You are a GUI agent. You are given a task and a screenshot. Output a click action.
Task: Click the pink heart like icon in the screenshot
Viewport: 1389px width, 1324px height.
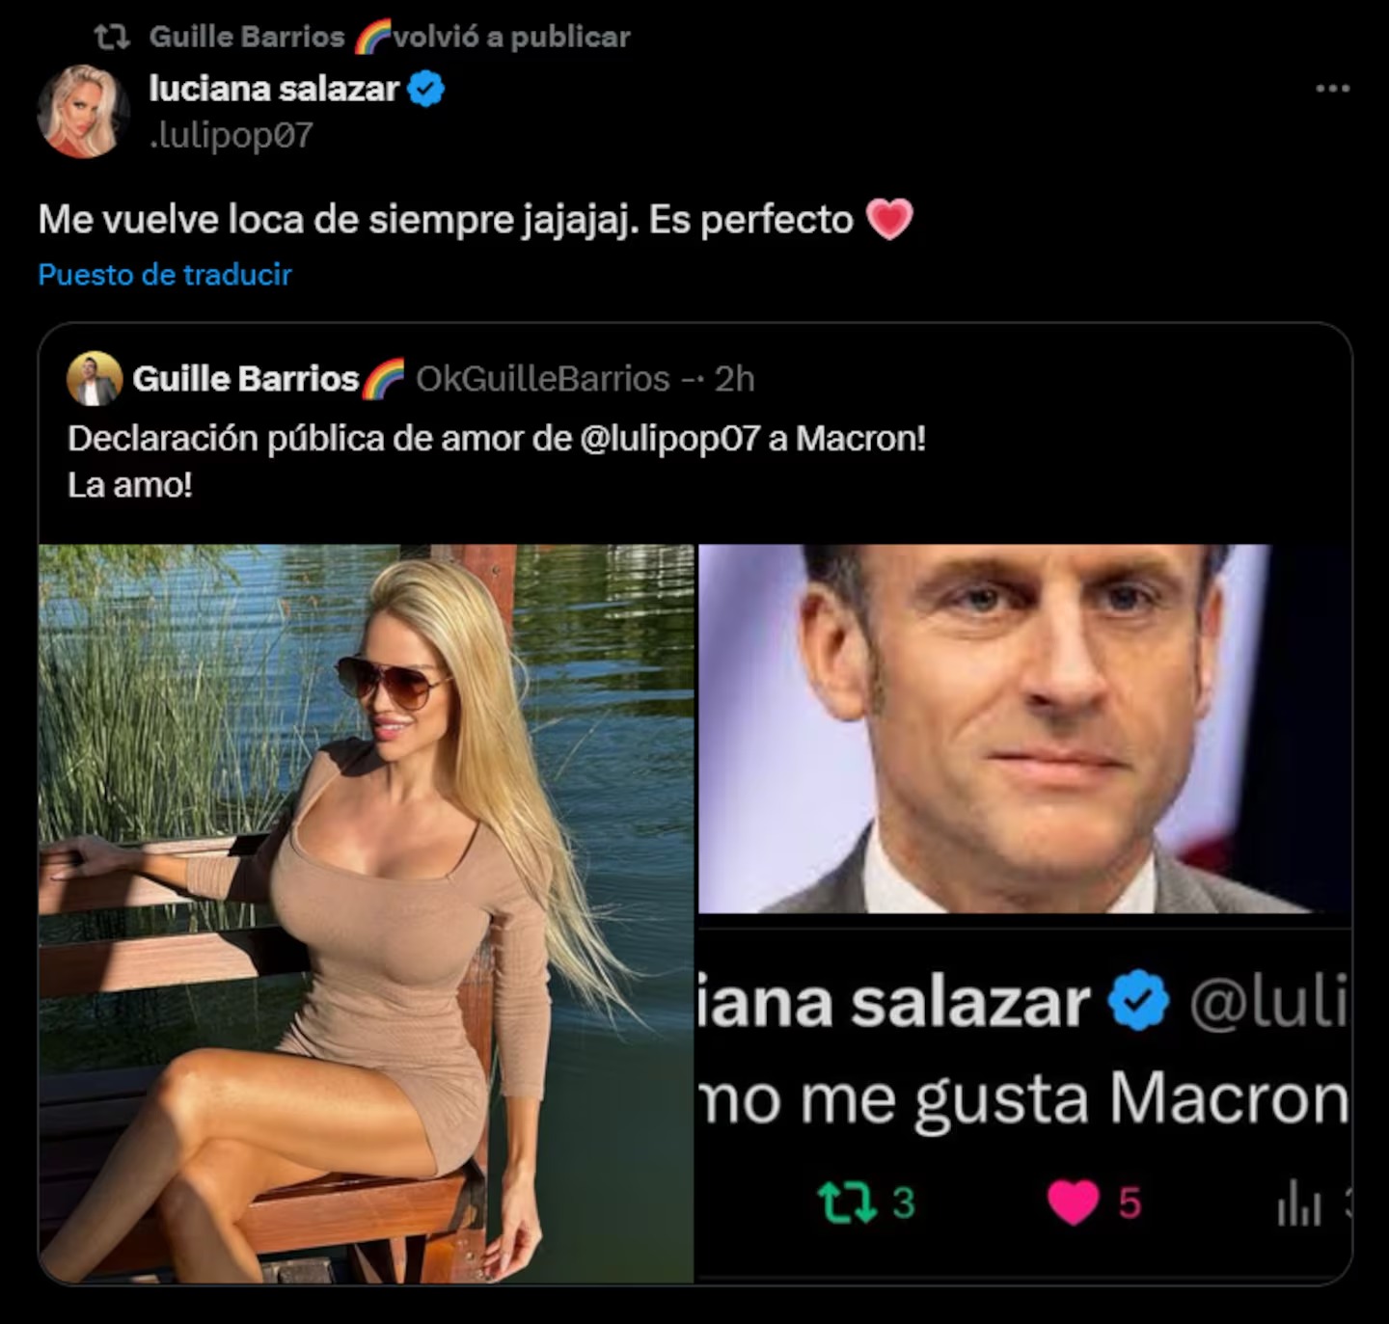(1073, 1202)
